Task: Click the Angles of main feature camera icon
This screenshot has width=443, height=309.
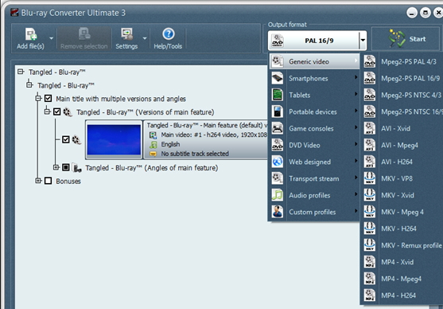Action: [x=76, y=167]
